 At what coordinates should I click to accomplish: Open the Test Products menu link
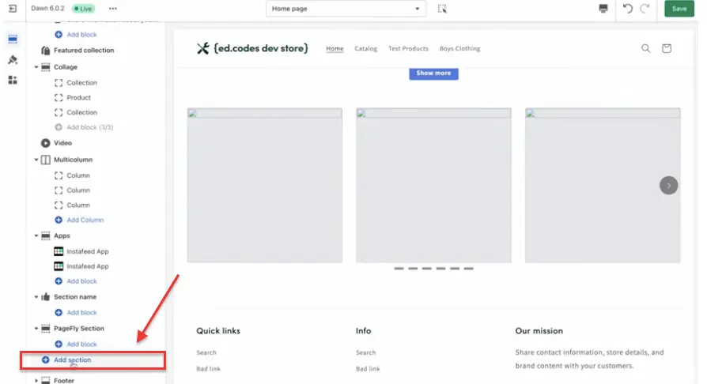pos(408,48)
